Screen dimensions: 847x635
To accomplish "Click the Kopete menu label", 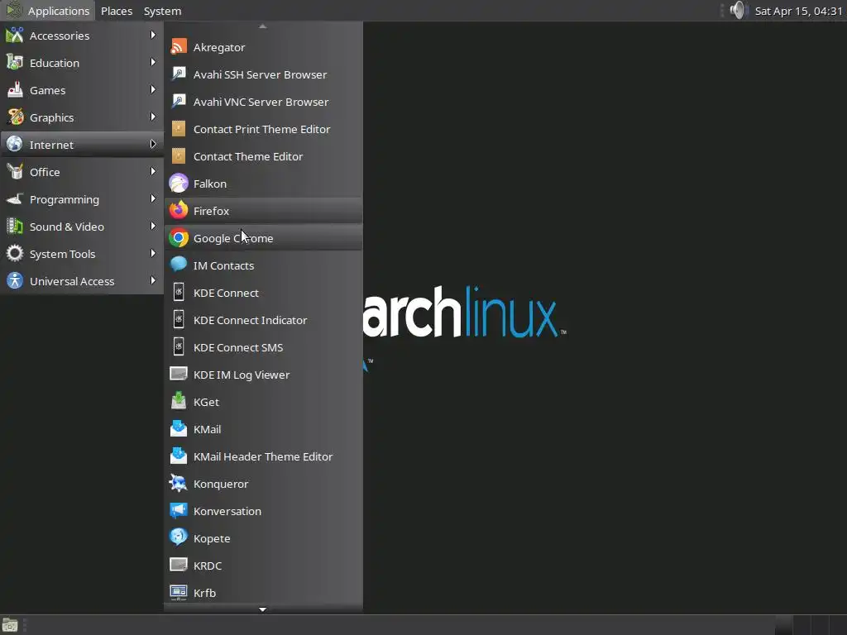I will [212, 539].
